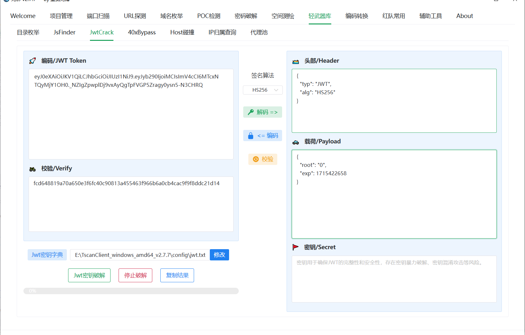Click the blue 修改 button
Viewport: 525px width, 335px height.
tap(219, 255)
